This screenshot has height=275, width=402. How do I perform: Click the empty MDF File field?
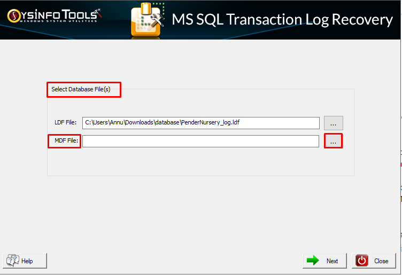[x=200, y=141]
